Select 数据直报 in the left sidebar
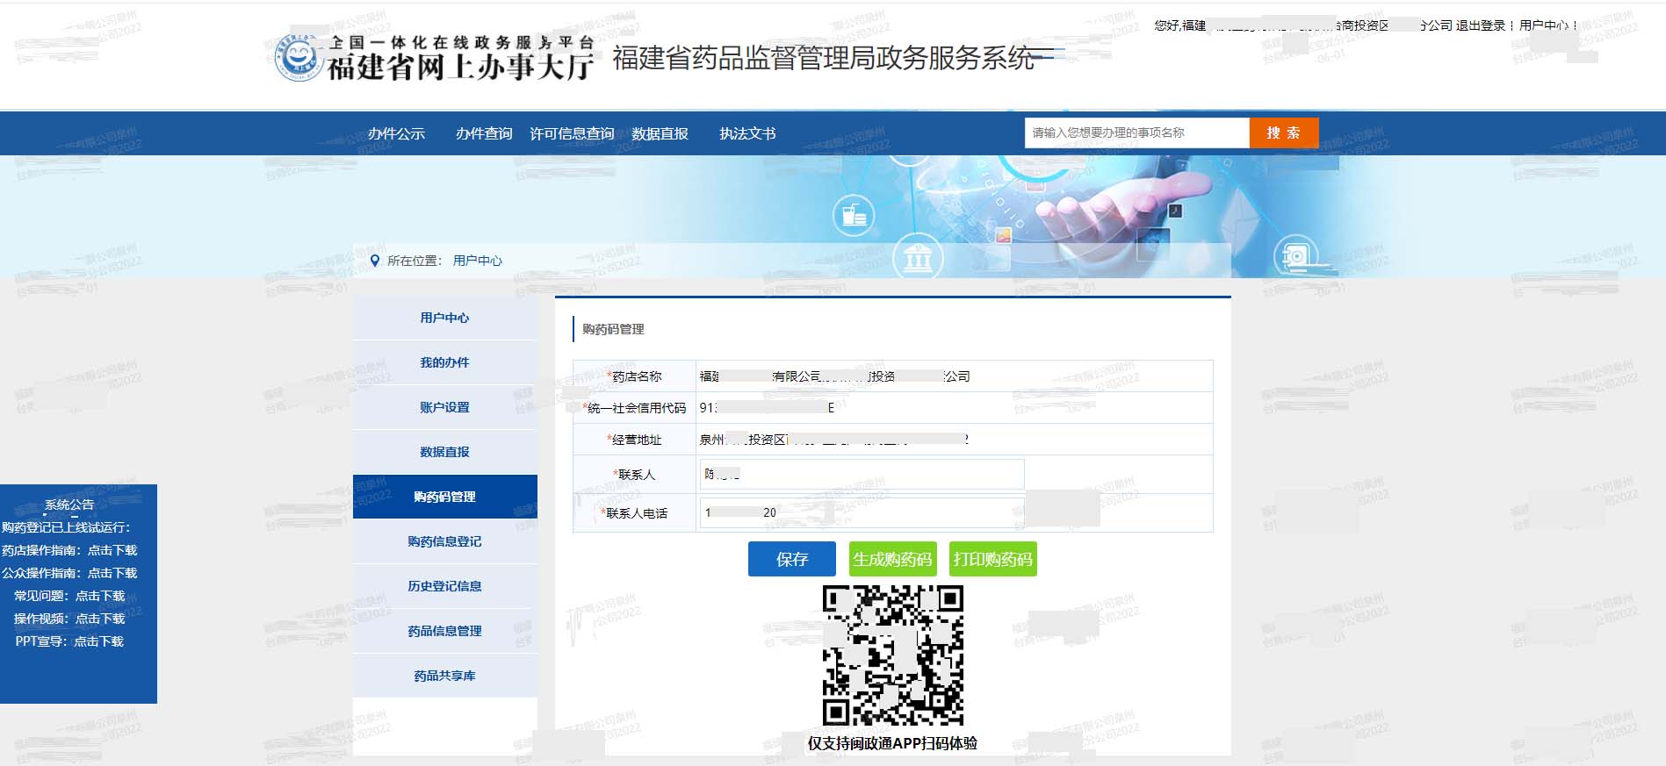 (x=444, y=452)
